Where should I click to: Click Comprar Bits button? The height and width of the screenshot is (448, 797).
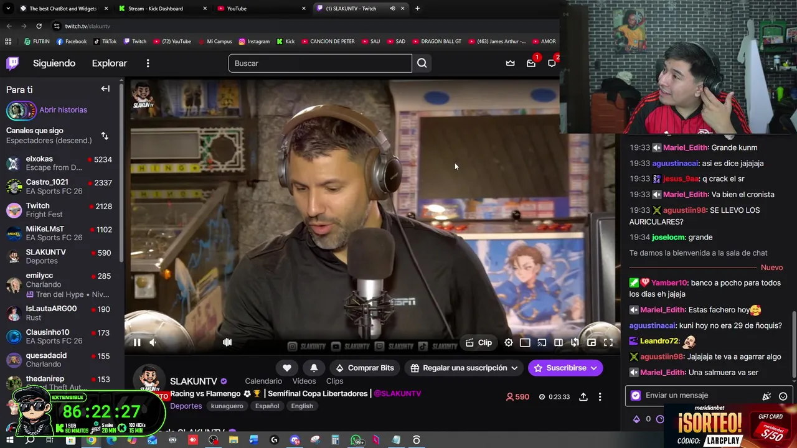[x=364, y=368]
